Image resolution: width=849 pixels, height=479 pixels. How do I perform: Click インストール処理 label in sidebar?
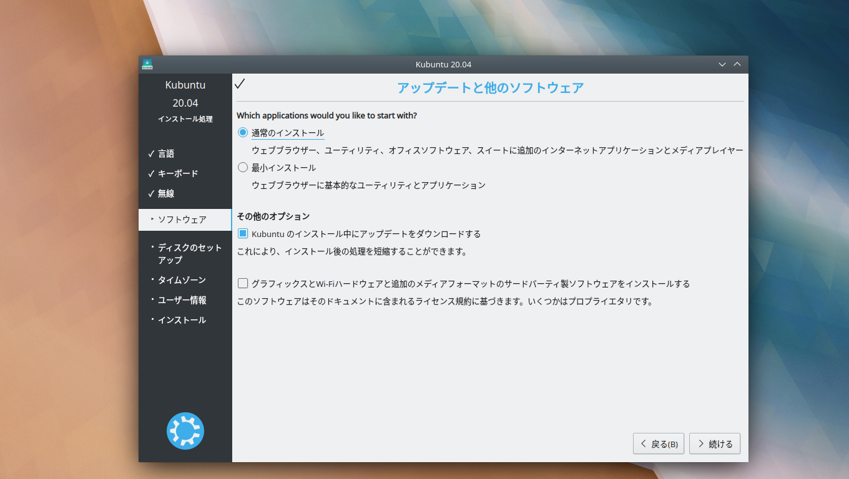[x=185, y=119]
